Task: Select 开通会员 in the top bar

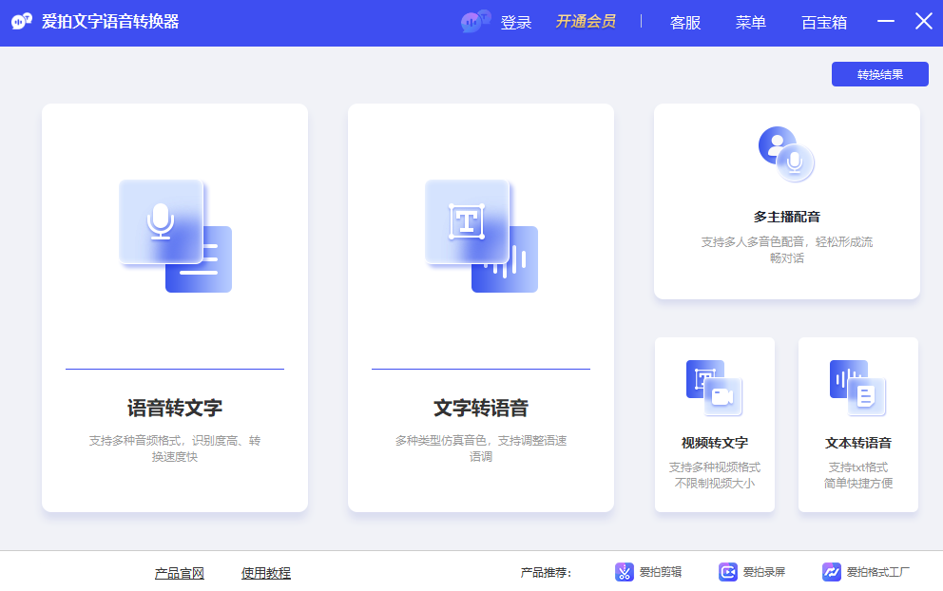Action: 585,22
